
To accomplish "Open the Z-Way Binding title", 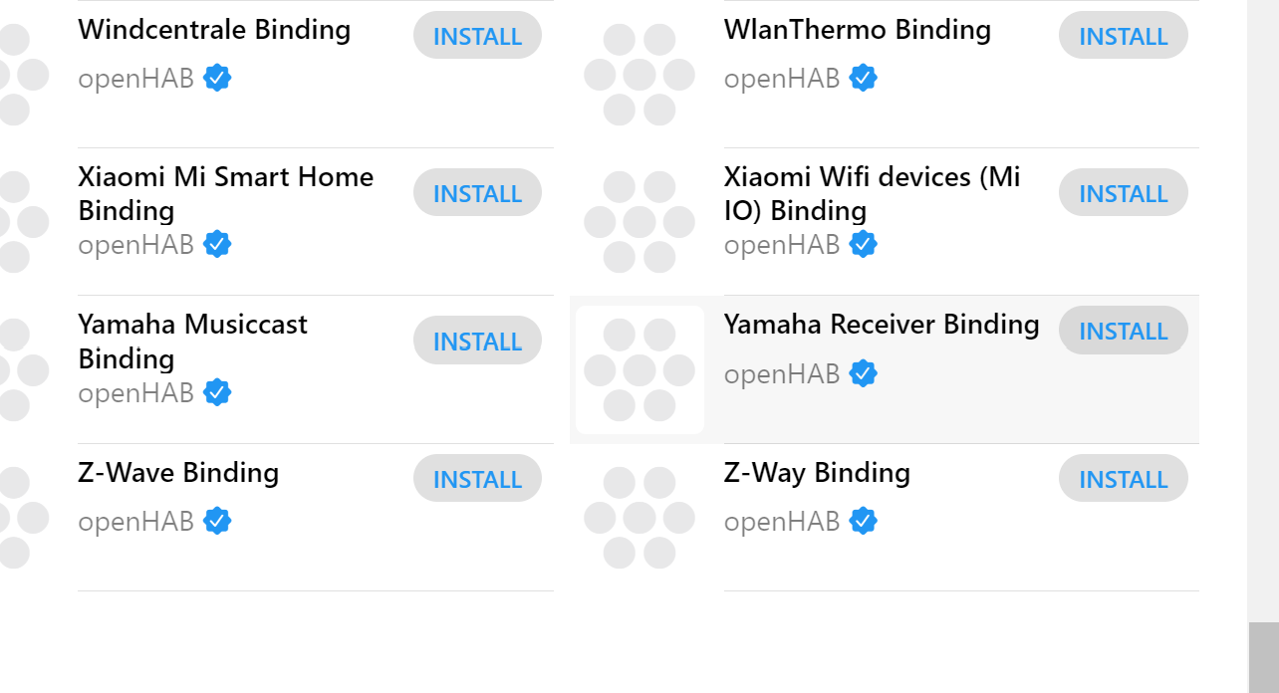I will tap(817, 472).
